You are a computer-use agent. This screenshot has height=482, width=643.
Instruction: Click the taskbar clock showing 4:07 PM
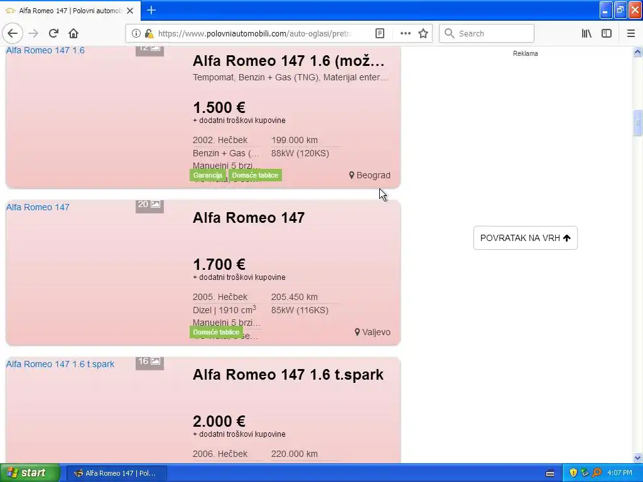(x=620, y=473)
